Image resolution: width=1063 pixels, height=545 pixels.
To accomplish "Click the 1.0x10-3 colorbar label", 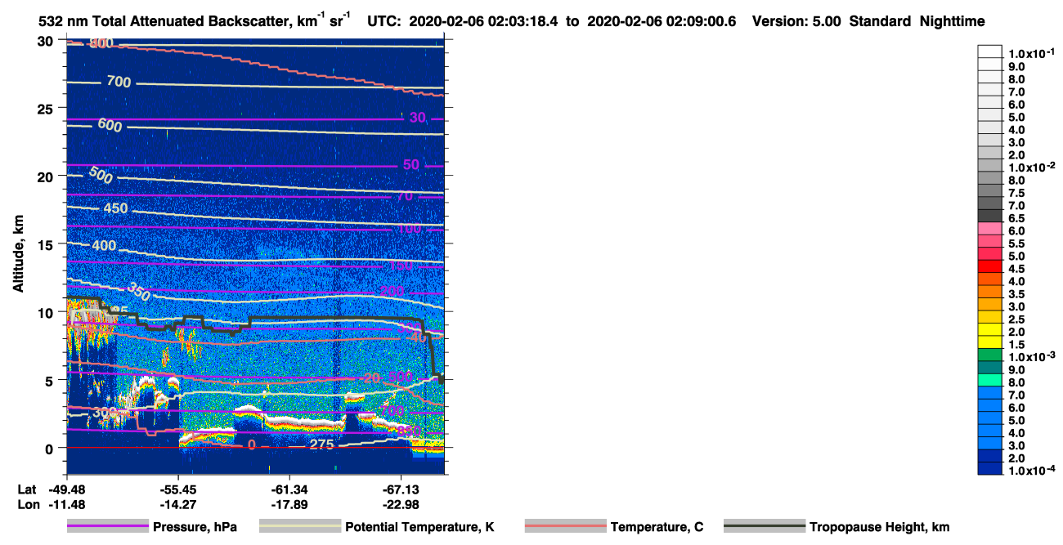I will click(1029, 357).
